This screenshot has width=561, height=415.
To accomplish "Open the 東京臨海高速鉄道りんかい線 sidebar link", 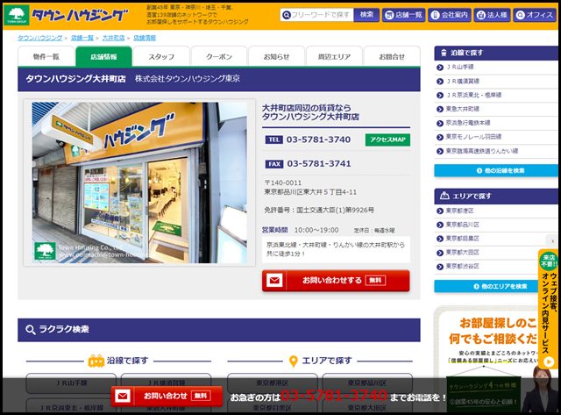I will pos(481,151).
